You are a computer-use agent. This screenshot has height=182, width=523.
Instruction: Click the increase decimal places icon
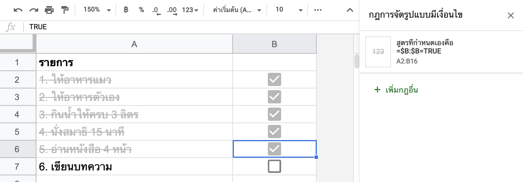[x=172, y=10]
